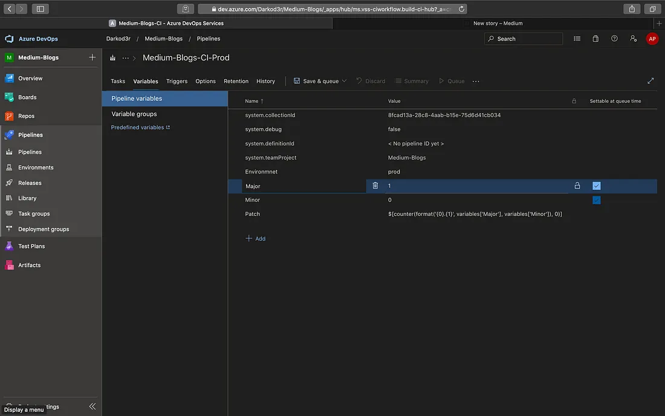Image resolution: width=665 pixels, height=416 pixels.
Task: Toggle the Safari sidebar button
Action: [41, 8]
